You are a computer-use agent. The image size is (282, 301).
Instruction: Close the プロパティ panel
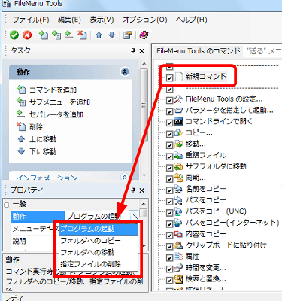[x=142, y=190]
